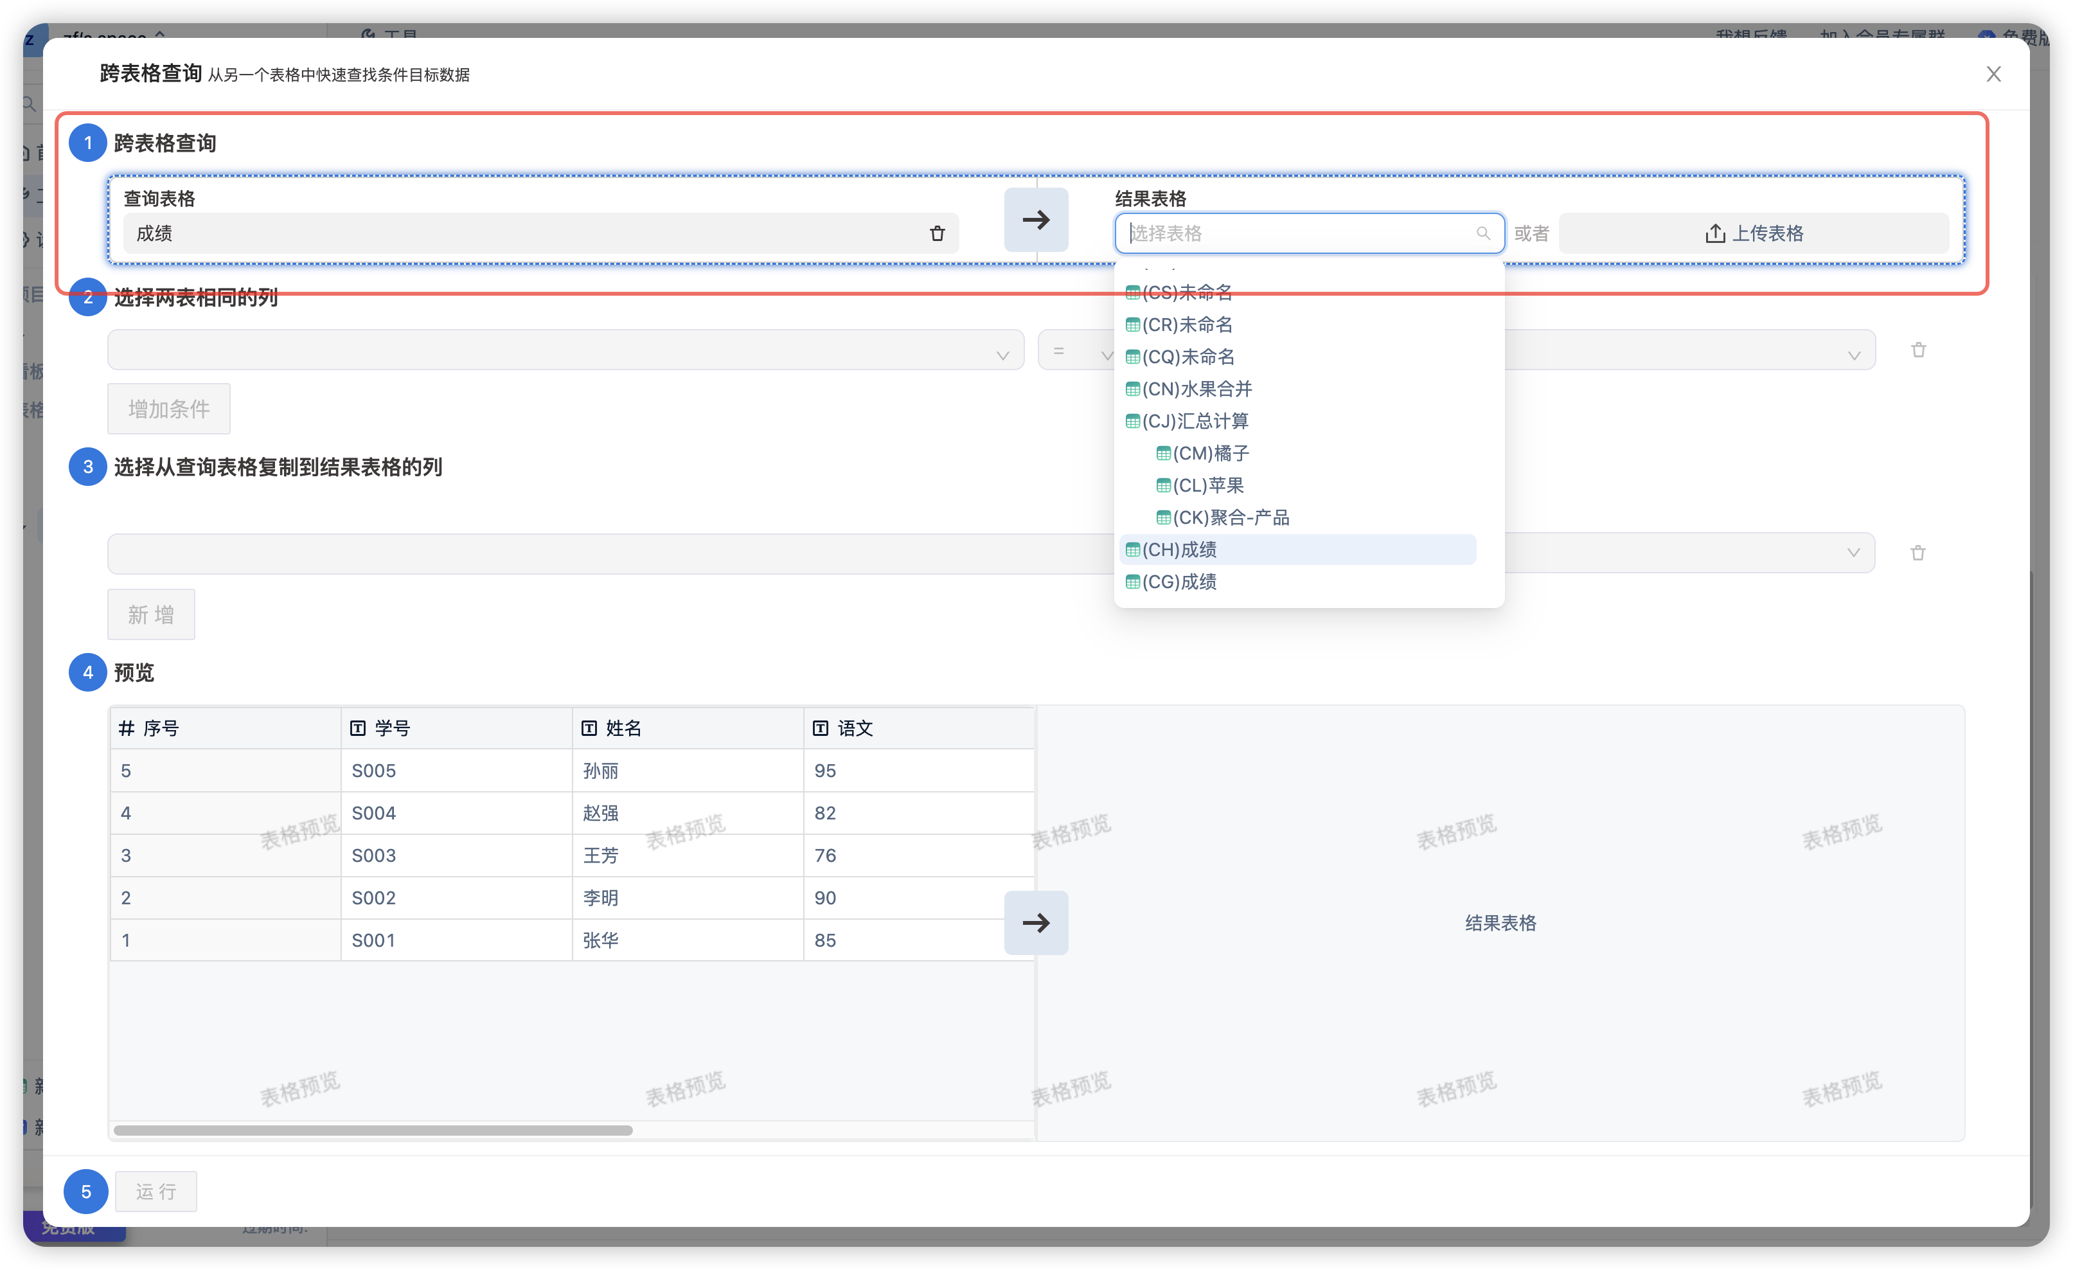Viewport: 2073px width, 1270px height.
Task: Click cell S002 in preview table
Action: pos(456,897)
